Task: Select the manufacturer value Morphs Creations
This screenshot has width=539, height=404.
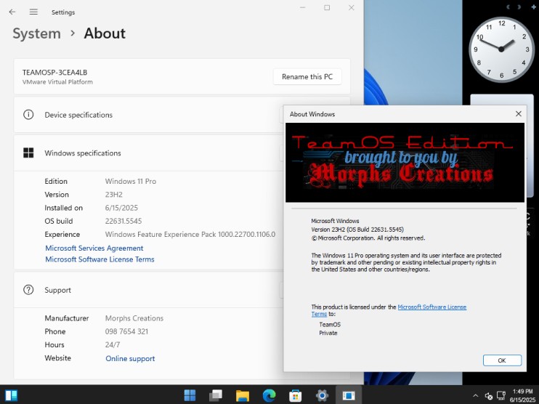Action: click(134, 318)
